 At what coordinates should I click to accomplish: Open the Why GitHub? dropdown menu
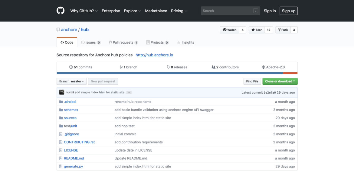pos(84,11)
